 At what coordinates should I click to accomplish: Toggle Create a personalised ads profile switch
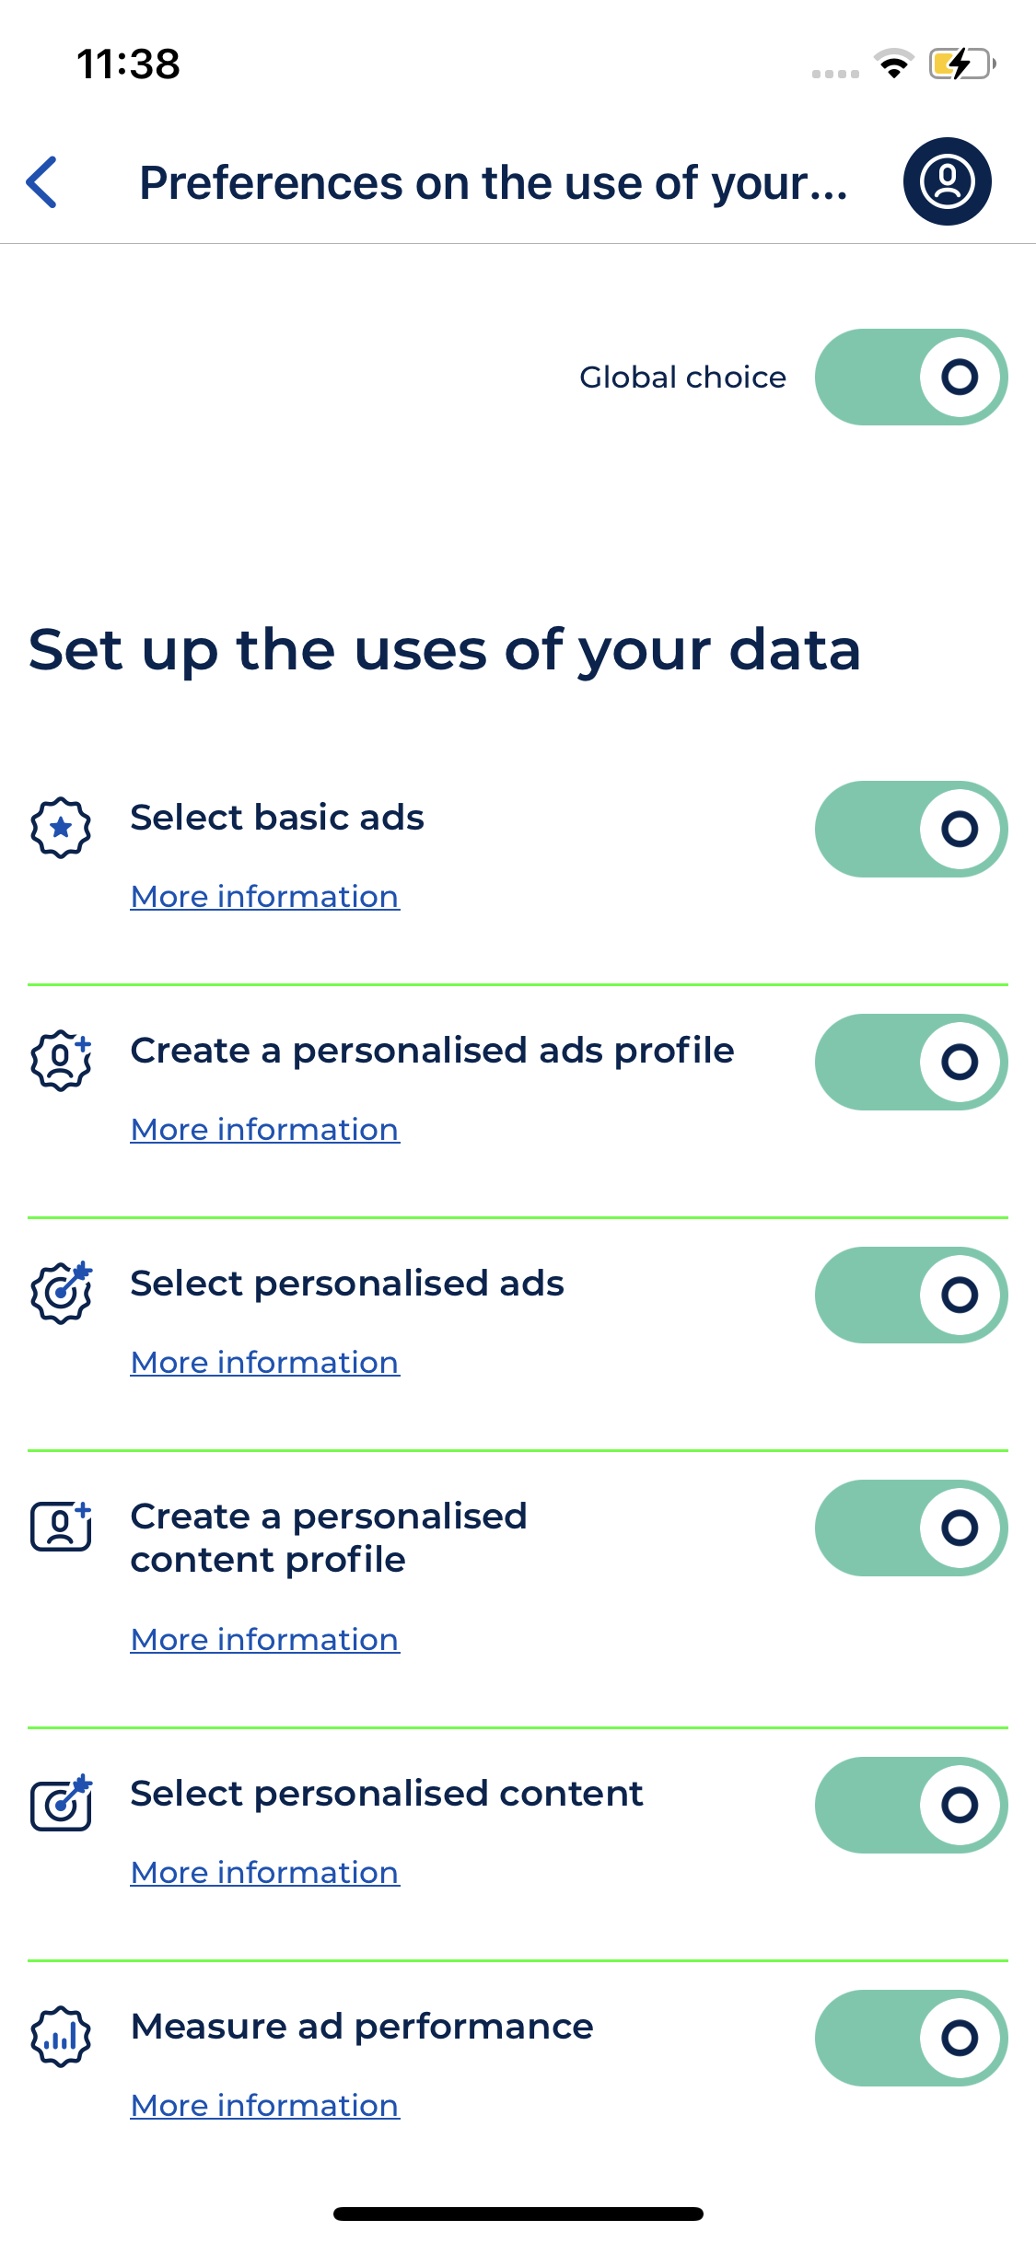click(911, 1062)
